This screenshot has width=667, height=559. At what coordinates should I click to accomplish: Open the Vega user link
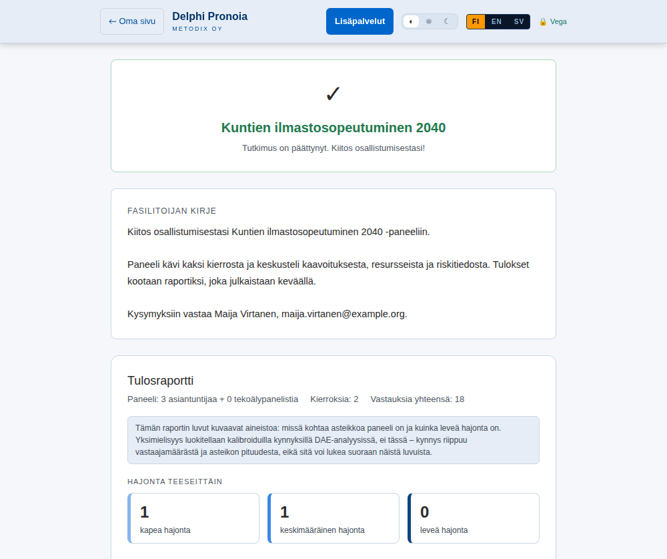coord(553,22)
